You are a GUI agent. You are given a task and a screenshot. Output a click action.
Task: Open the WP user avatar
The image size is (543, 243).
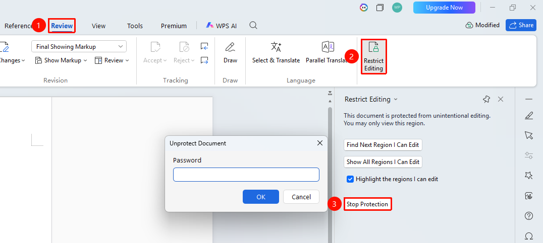(397, 8)
